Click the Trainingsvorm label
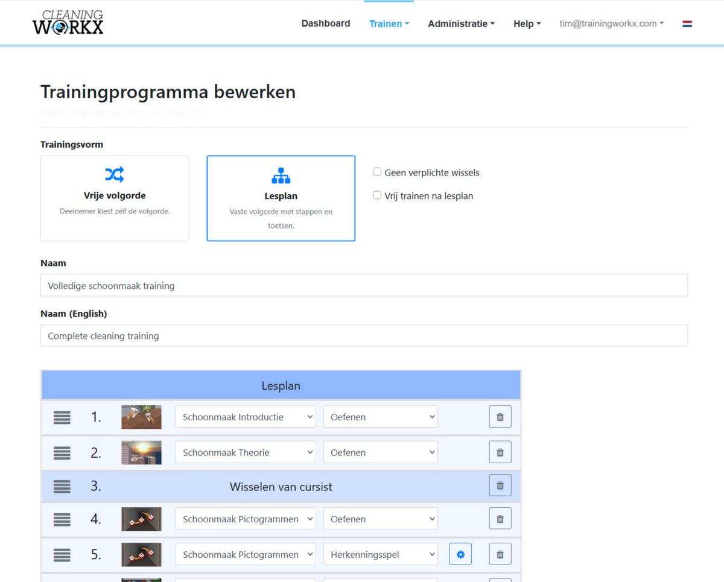724x582 pixels. tap(71, 144)
